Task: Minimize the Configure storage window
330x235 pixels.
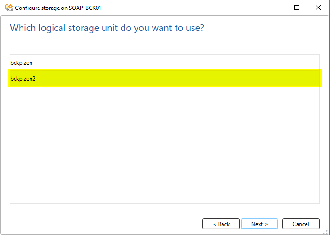Action: (275, 8)
